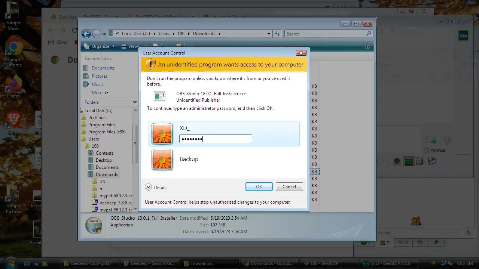This screenshot has height=269, width=479.
Task: Select the XD_ account picture
Action: tap(162, 133)
